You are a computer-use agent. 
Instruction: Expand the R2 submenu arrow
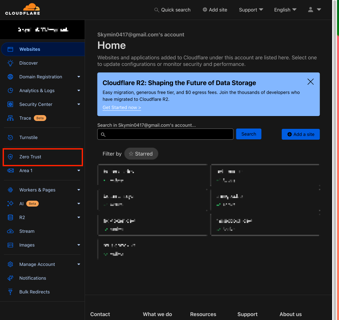click(x=79, y=217)
